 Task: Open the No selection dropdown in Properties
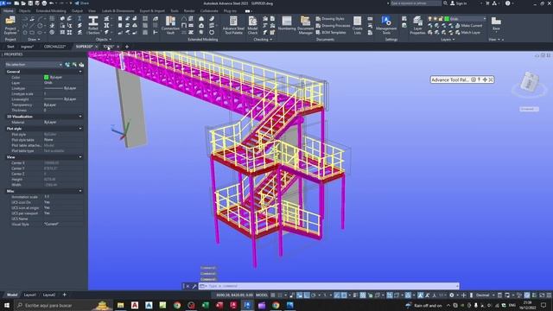34,65
